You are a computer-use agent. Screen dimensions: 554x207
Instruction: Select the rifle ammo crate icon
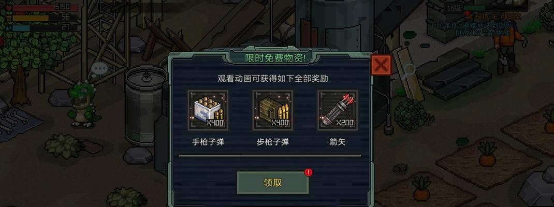coord(272,110)
